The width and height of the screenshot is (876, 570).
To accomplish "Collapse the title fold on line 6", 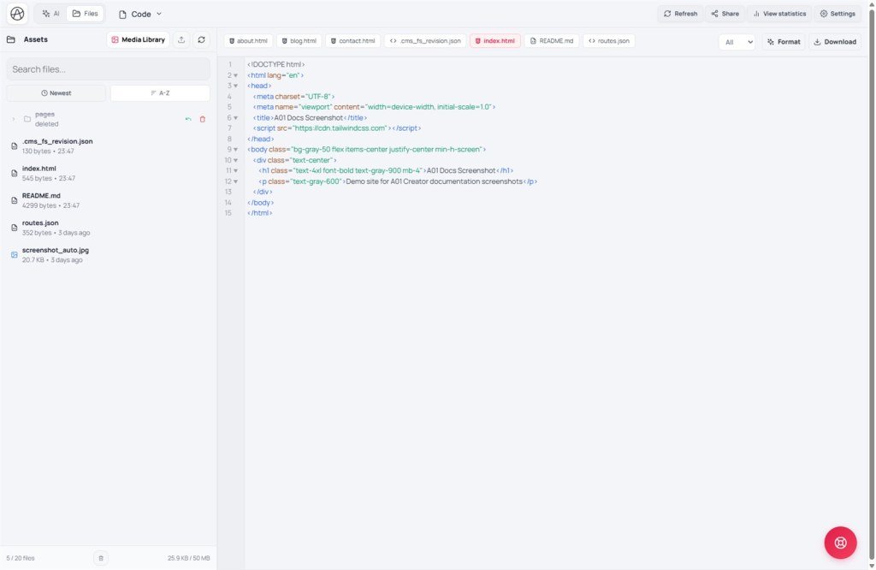I will pos(236,118).
